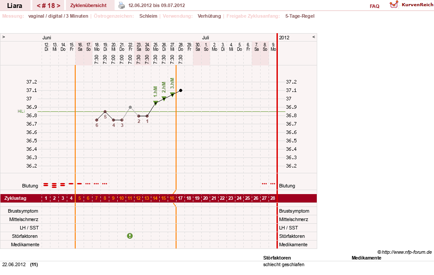Click the bleeding marker on cycle day 1
This screenshot has width=434, height=275.
click(46, 184)
